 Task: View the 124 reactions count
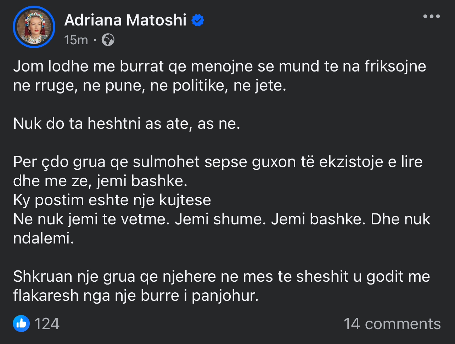click(x=47, y=324)
